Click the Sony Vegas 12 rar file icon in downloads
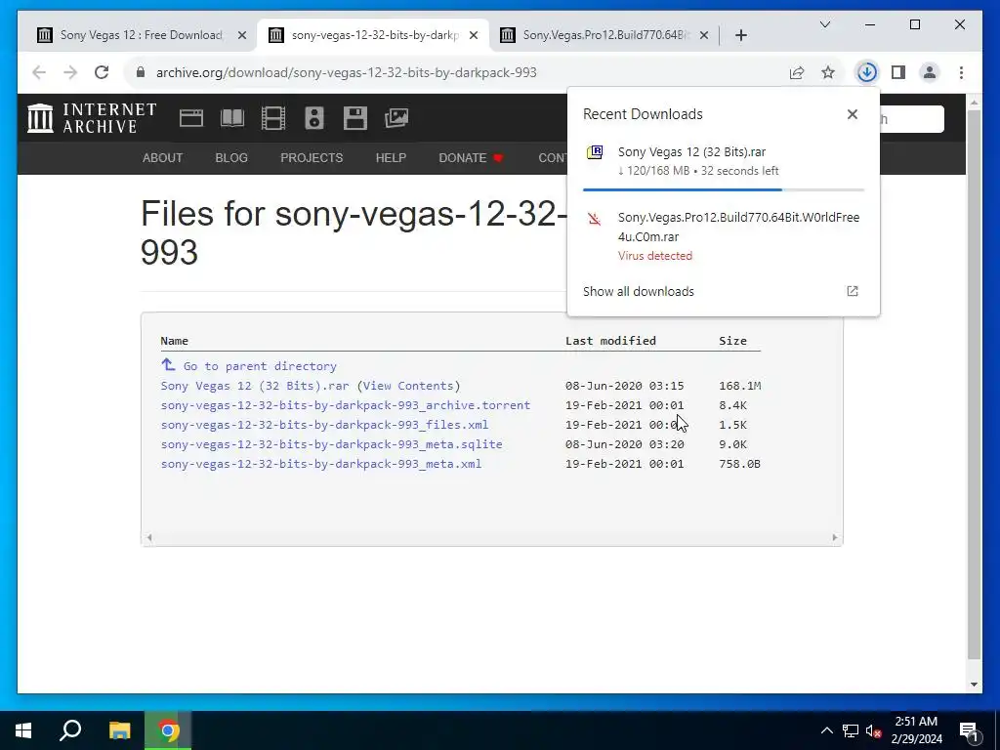 (x=595, y=152)
